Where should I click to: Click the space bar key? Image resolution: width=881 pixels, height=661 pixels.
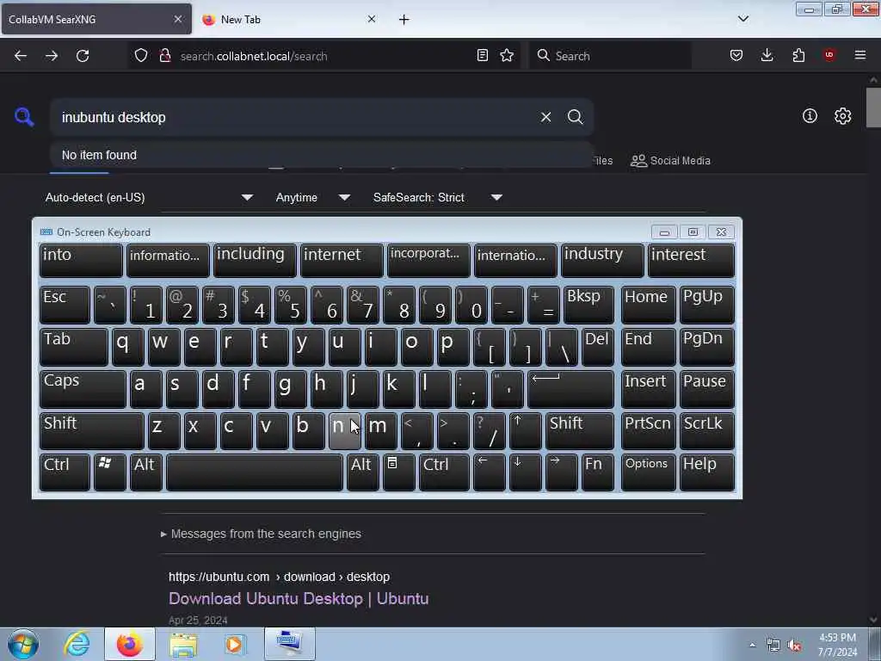(x=255, y=473)
